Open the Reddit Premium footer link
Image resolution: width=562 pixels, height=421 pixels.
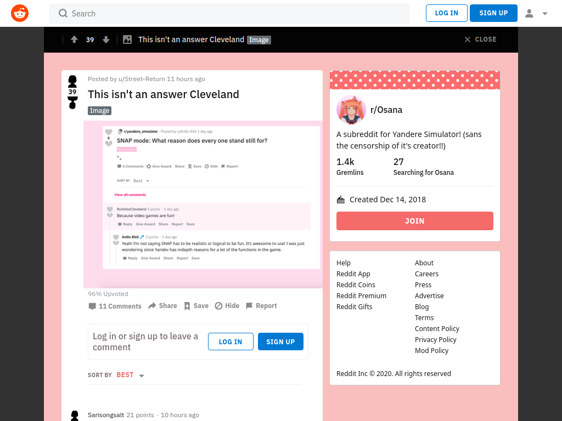click(361, 295)
